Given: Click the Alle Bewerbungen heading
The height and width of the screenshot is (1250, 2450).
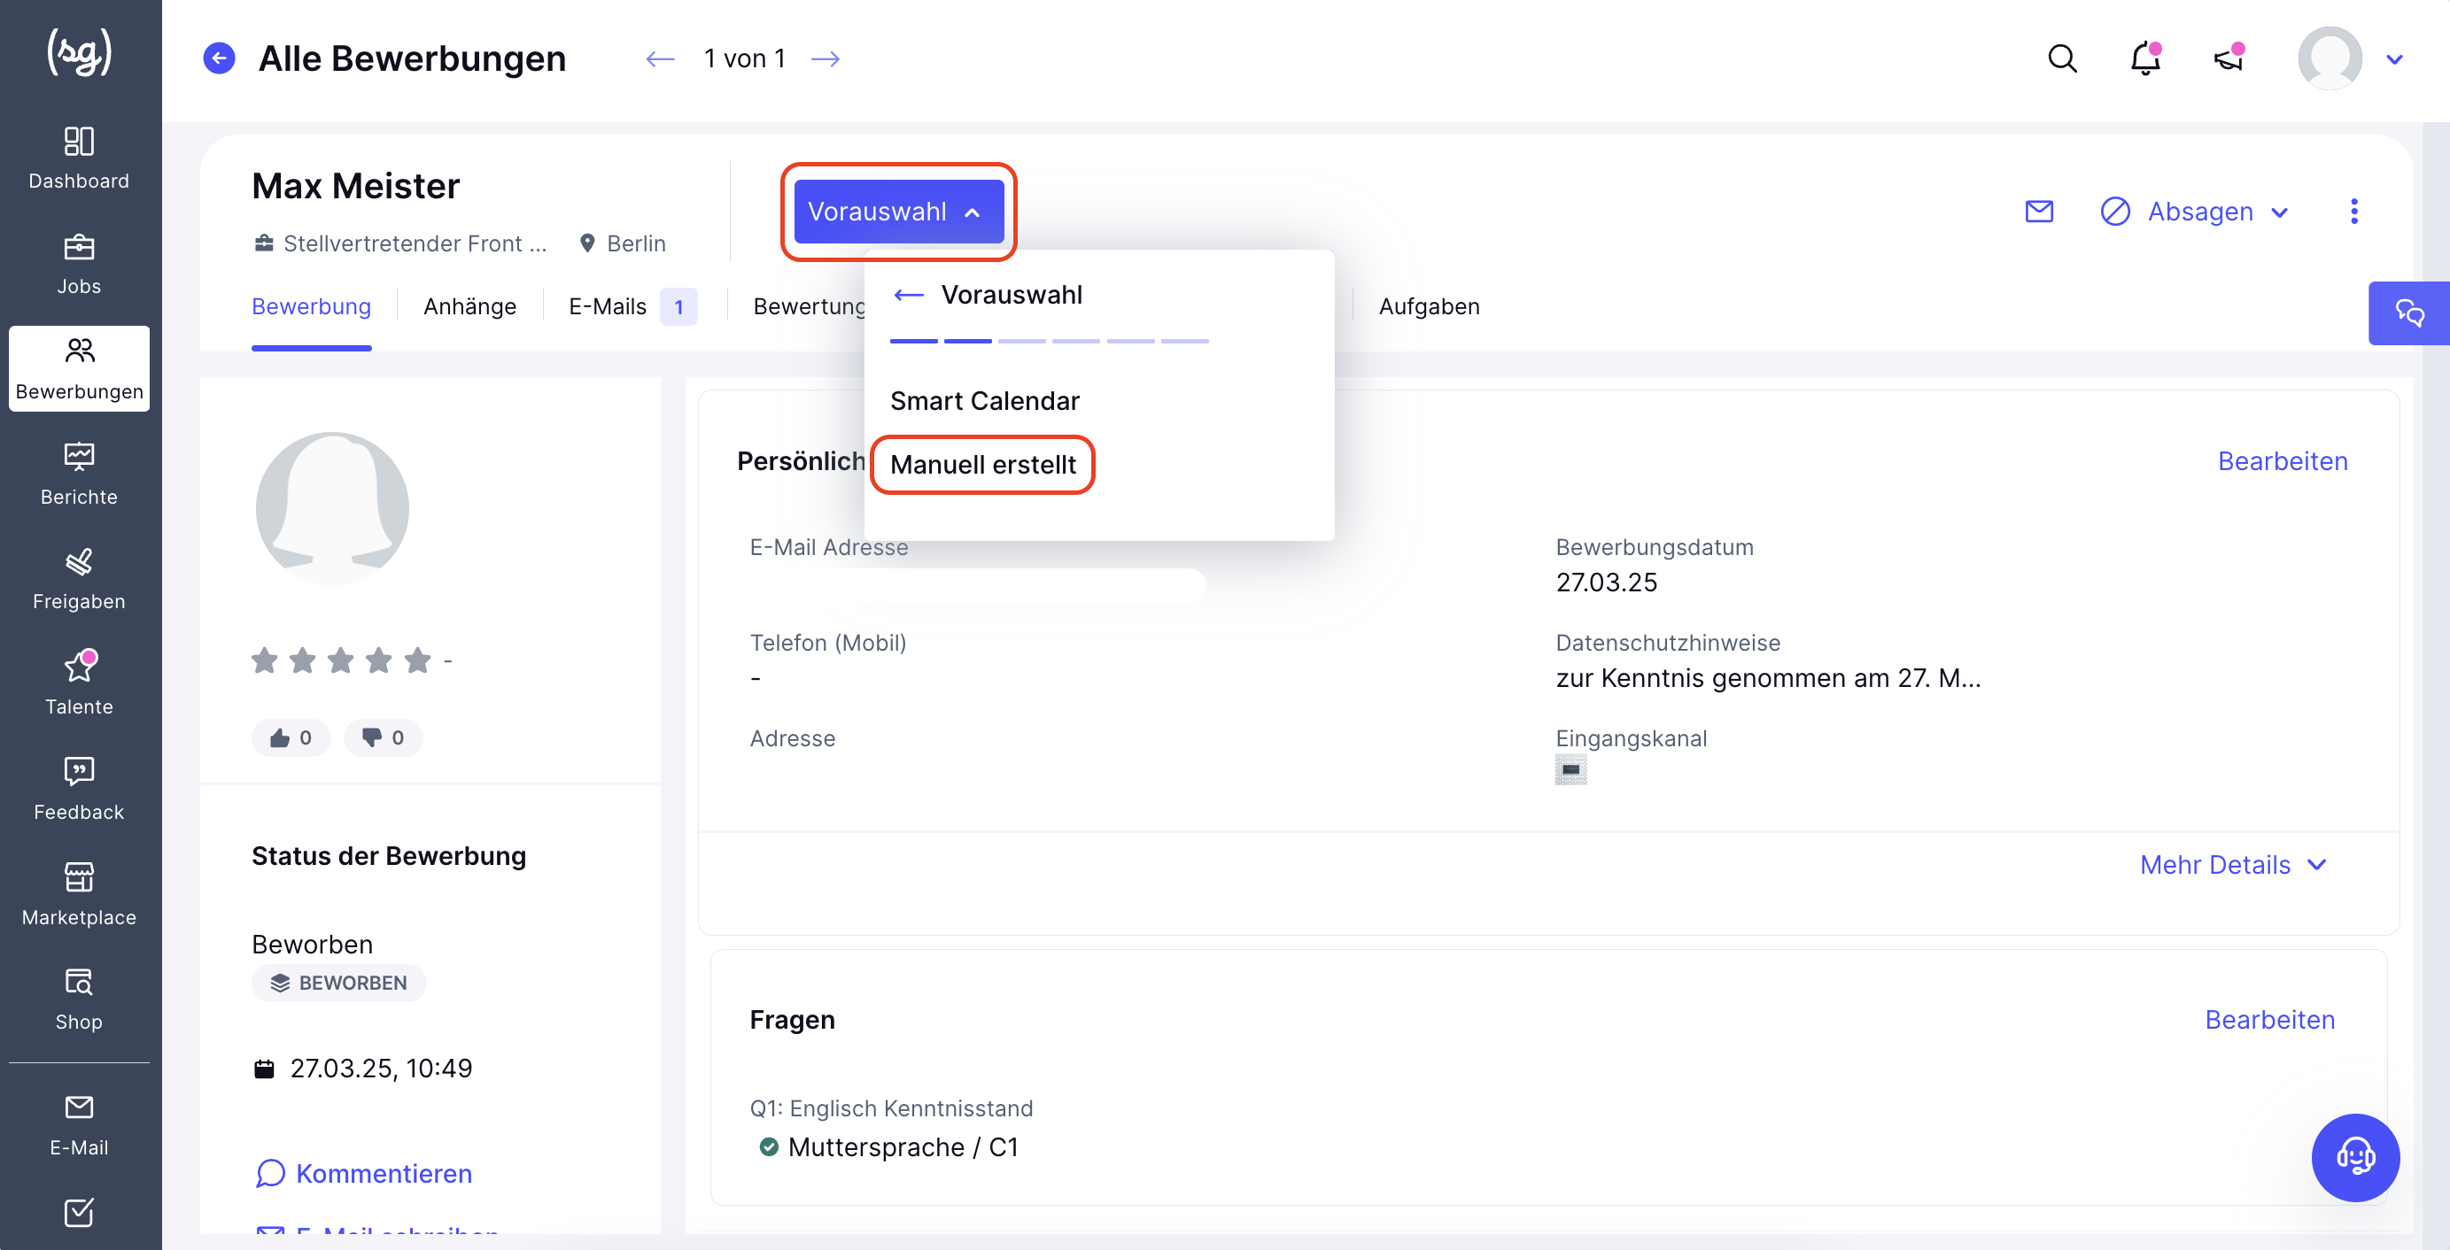Looking at the screenshot, I should tap(412, 59).
